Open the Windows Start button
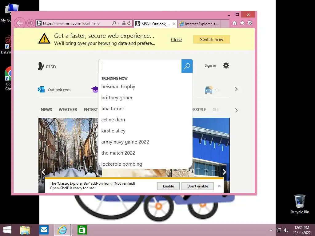The image size is (315, 236). (7, 230)
